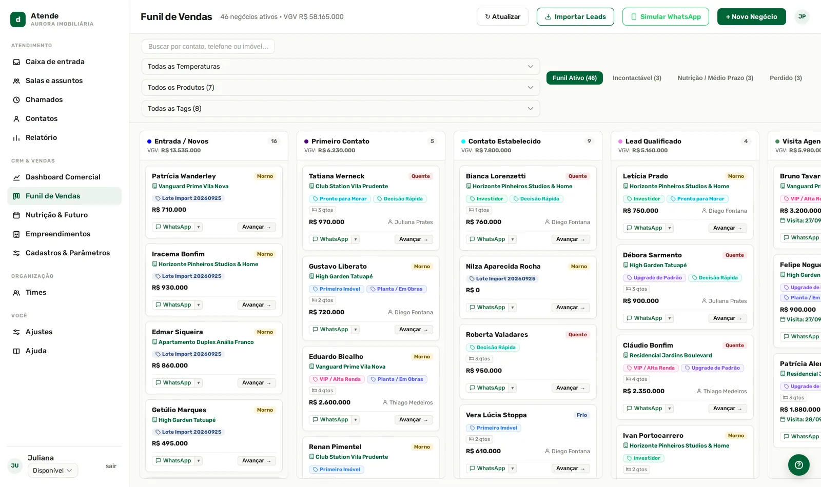Open WhatsApp dropdown arrow on Tatiana Werneck card

[356, 239]
